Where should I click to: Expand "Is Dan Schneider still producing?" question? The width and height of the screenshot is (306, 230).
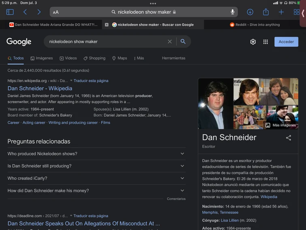click(96, 166)
